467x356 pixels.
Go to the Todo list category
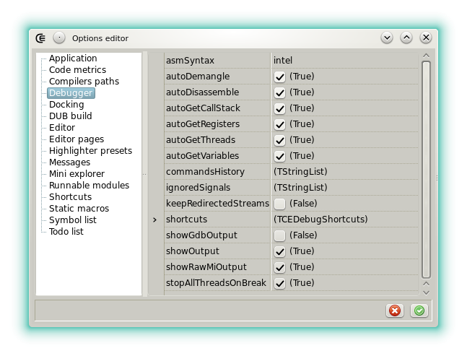pyautogui.click(x=66, y=232)
